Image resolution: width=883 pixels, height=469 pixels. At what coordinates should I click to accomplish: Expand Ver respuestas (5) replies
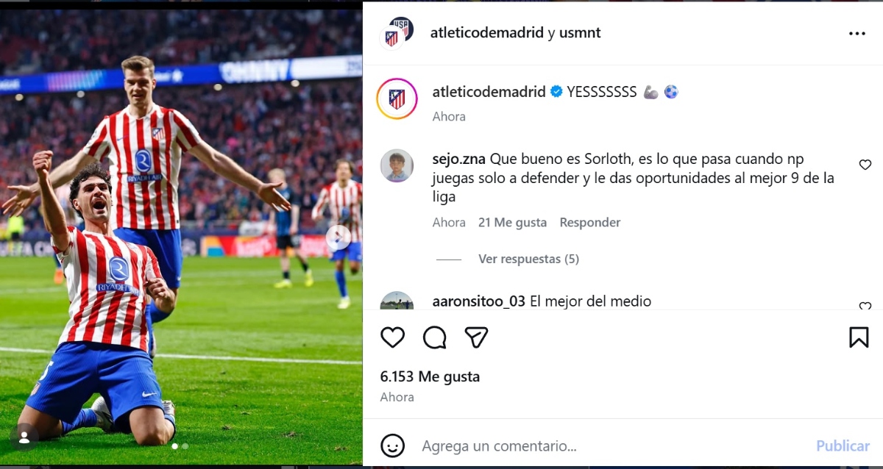(x=528, y=259)
